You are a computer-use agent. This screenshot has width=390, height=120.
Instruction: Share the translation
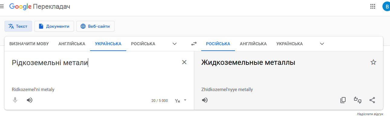[x=372, y=100]
